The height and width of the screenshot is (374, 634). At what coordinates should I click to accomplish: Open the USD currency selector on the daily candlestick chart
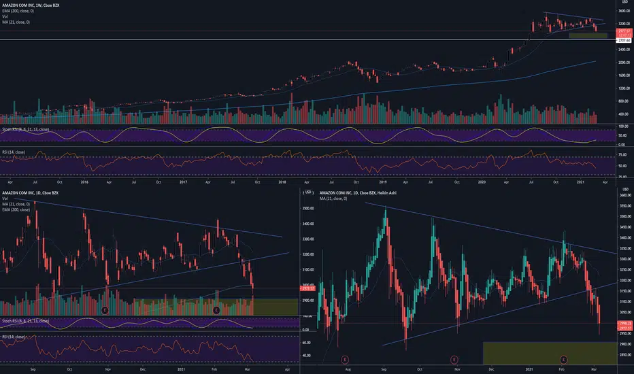[x=307, y=192]
